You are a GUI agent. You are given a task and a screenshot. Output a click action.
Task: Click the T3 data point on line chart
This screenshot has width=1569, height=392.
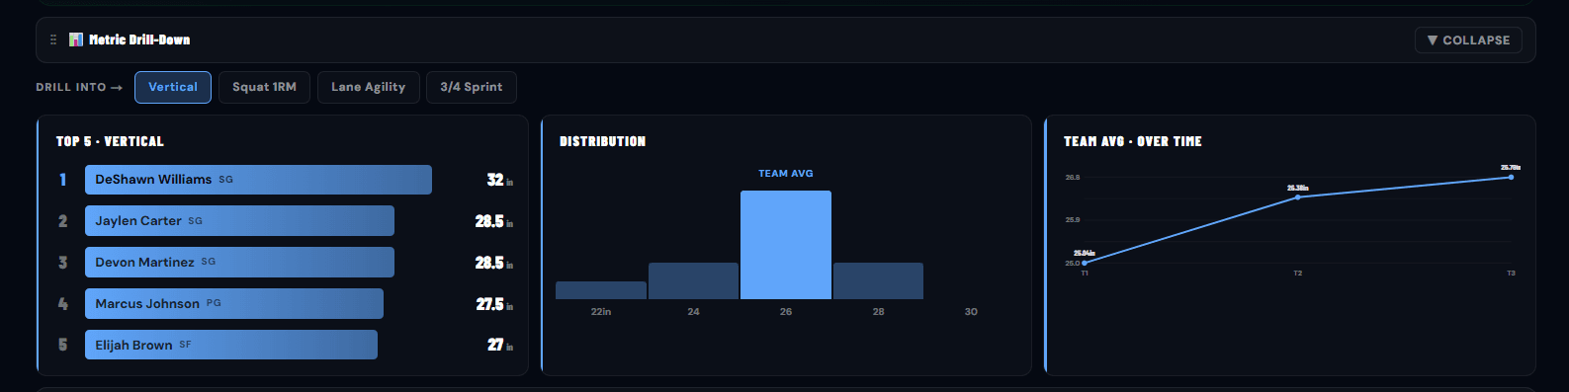(1511, 177)
